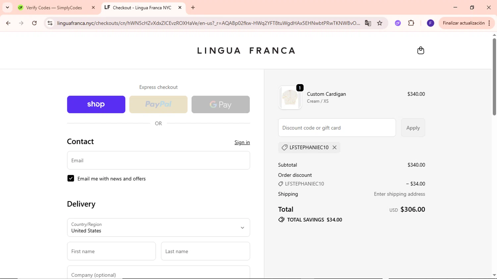Open site information icon in address bar
Image resolution: width=497 pixels, height=279 pixels.
(x=50, y=23)
